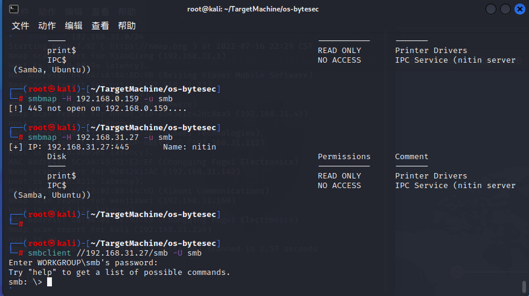This screenshot has height=296, width=529.
Task: Click 'print$' share in the top table
Action: tap(62, 51)
